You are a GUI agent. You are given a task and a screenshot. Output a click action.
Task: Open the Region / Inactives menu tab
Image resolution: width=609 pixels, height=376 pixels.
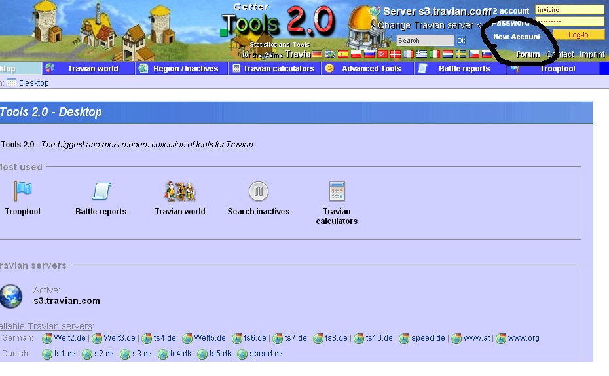pyautogui.click(x=181, y=68)
